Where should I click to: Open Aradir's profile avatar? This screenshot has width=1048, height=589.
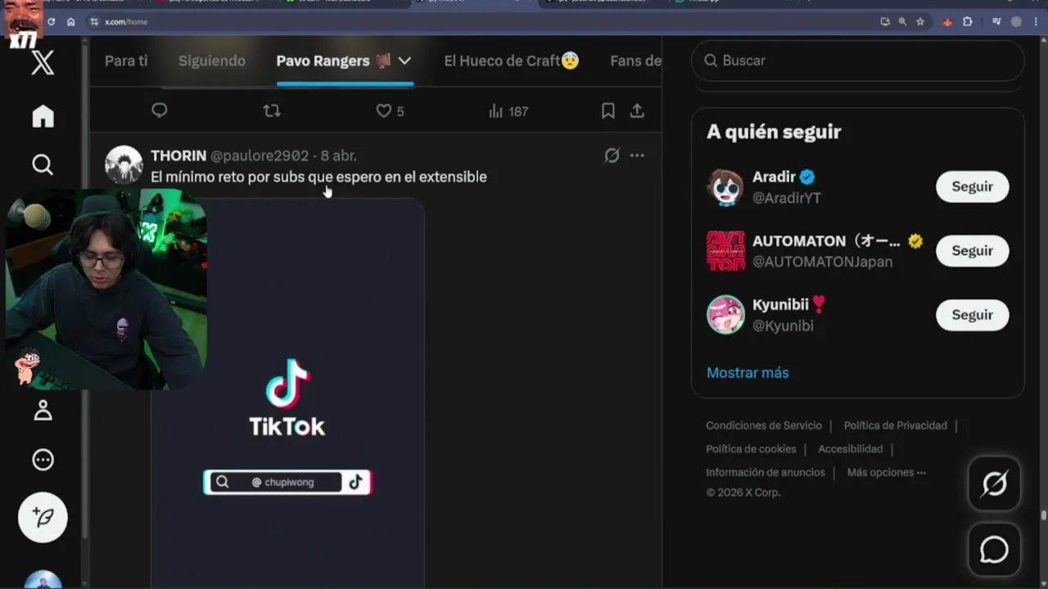725,187
